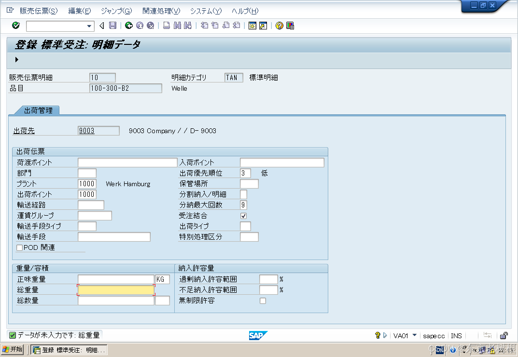This screenshot has width=518, height=357.
Task: Open the 編集 menu
Action: pyautogui.click(x=79, y=11)
